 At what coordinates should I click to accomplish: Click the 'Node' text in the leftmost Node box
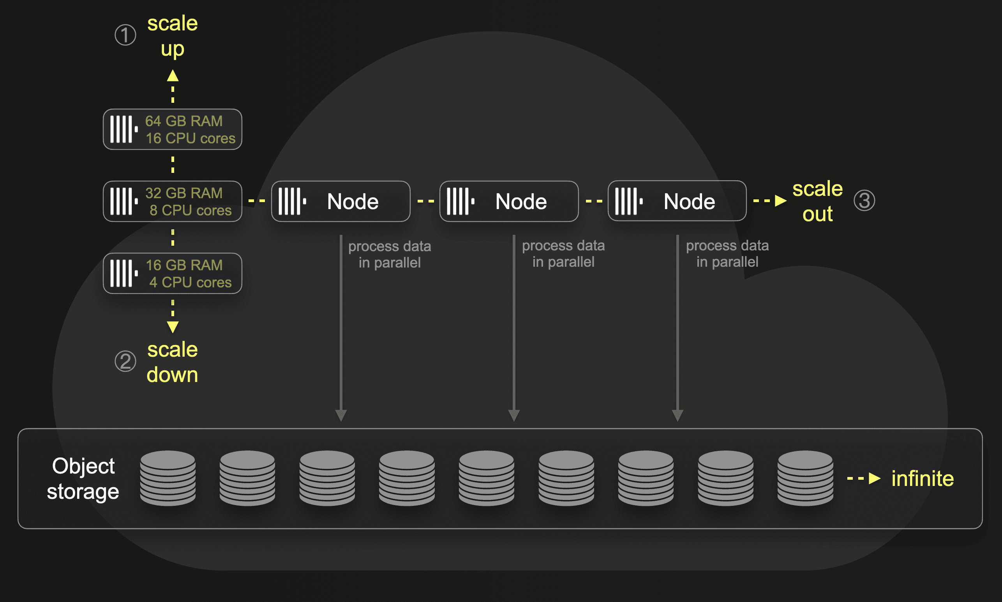click(353, 202)
